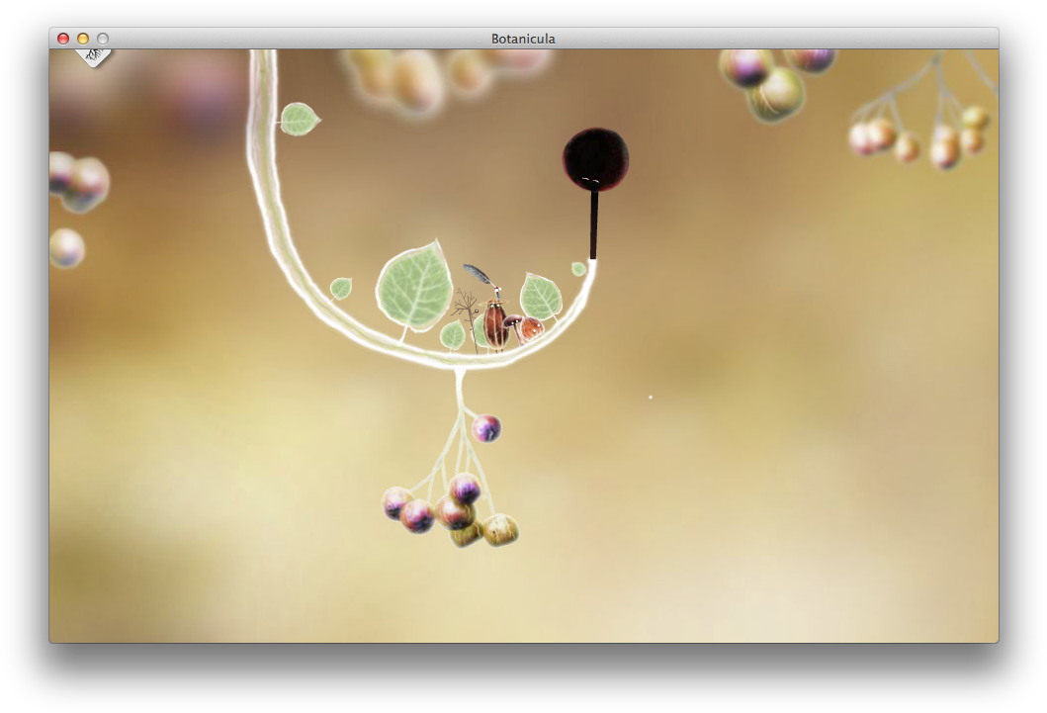
Task: Click the black round balloon creature
Action: 595,158
